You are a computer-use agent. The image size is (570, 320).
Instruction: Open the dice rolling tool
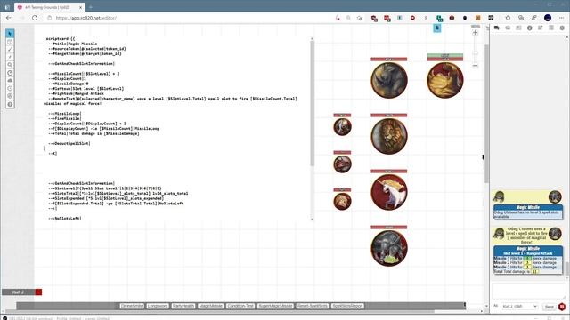[10, 96]
